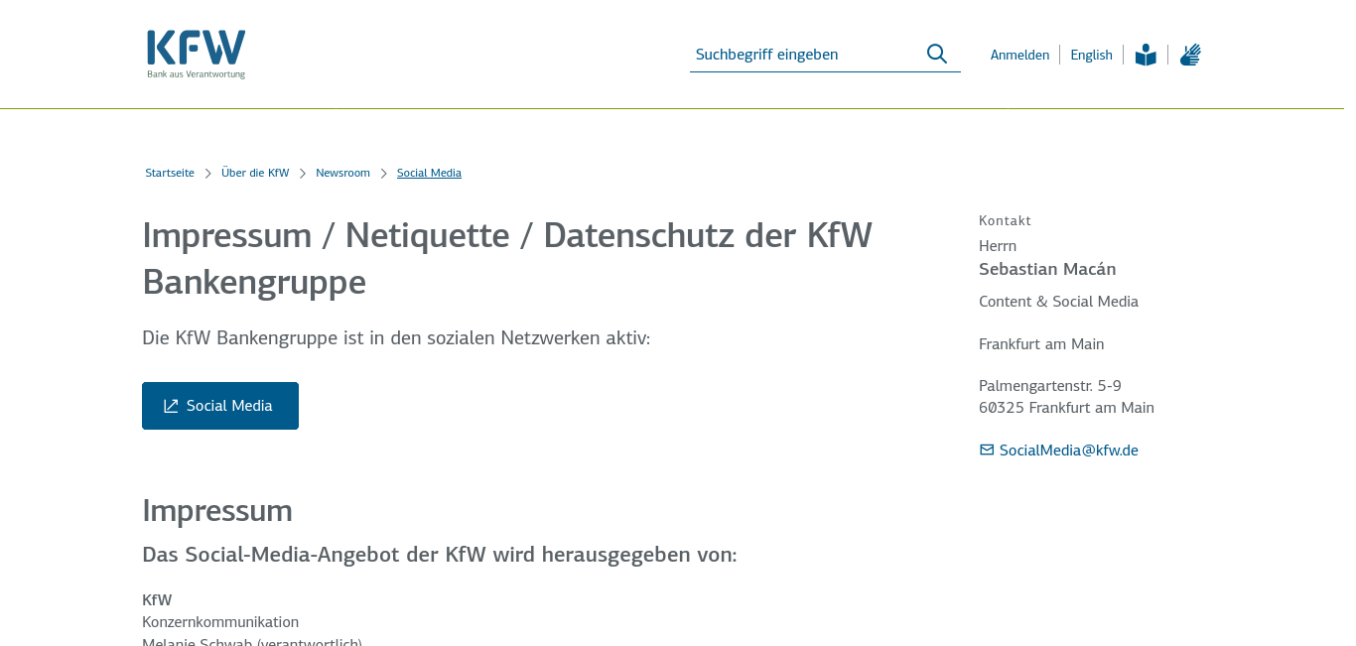The height and width of the screenshot is (646, 1356).
Task: Go to Startseite breadcrumb
Action: click(x=170, y=173)
